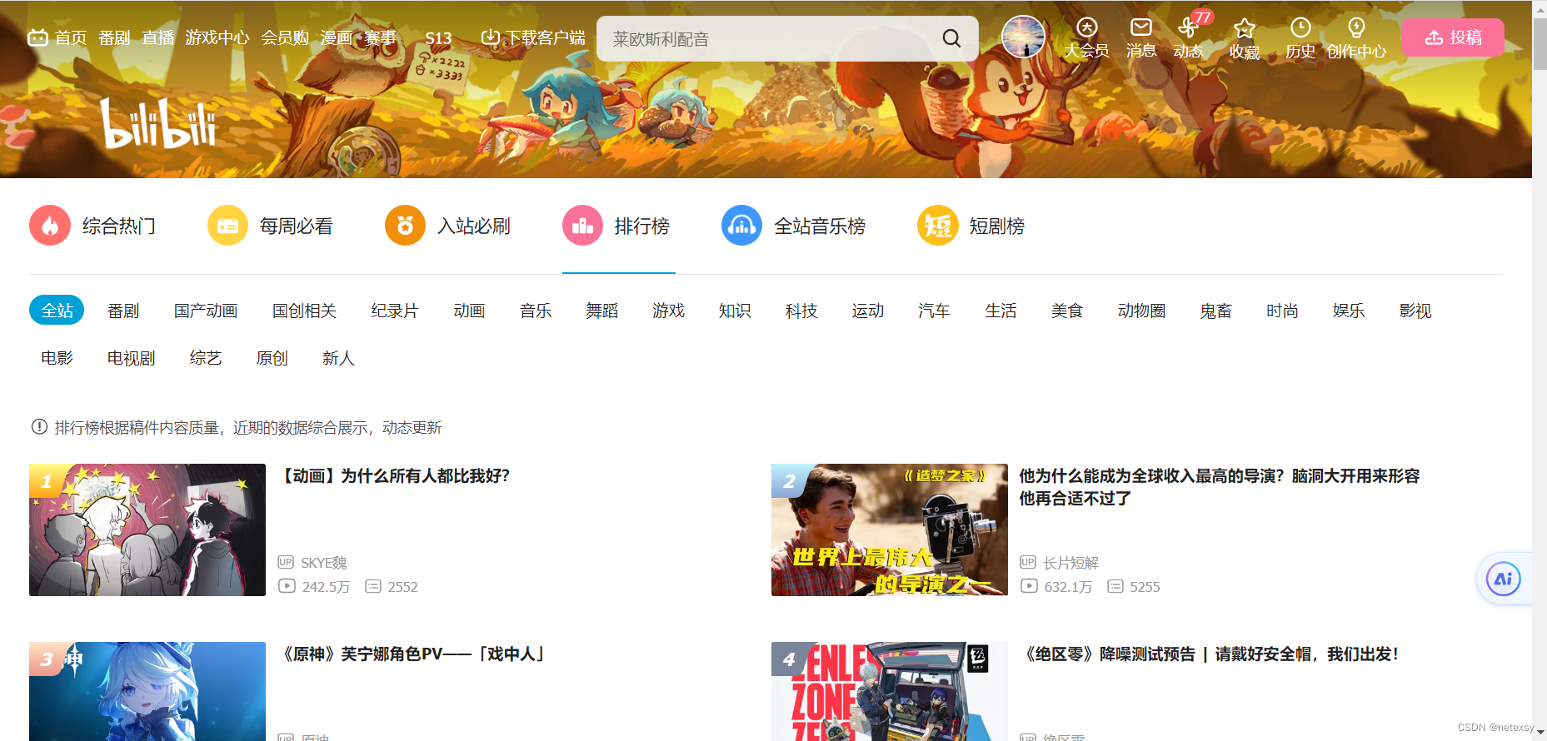
Task: Open the 历史 history clock icon
Action: pos(1300,28)
